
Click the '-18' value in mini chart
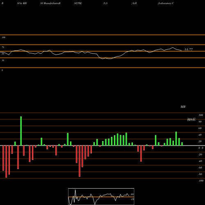click(132, 199)
